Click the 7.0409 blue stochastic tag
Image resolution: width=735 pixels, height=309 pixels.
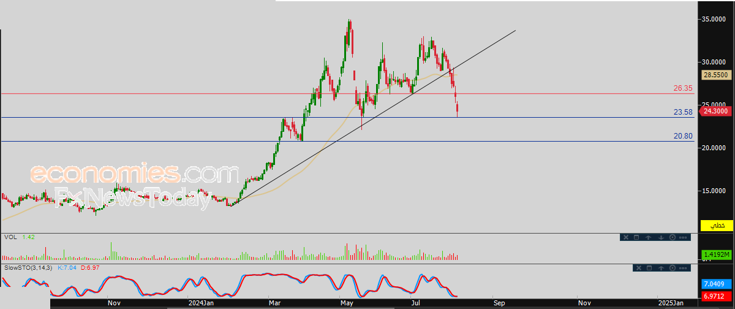tap(715, 284)
